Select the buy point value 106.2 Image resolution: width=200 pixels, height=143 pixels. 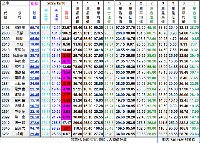(67, 33)
